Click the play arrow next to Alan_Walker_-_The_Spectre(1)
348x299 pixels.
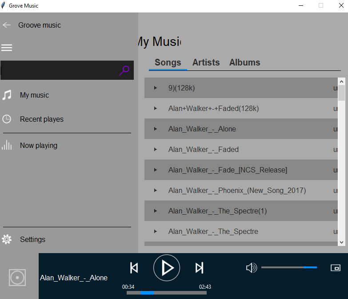click(x=156, y=211)
